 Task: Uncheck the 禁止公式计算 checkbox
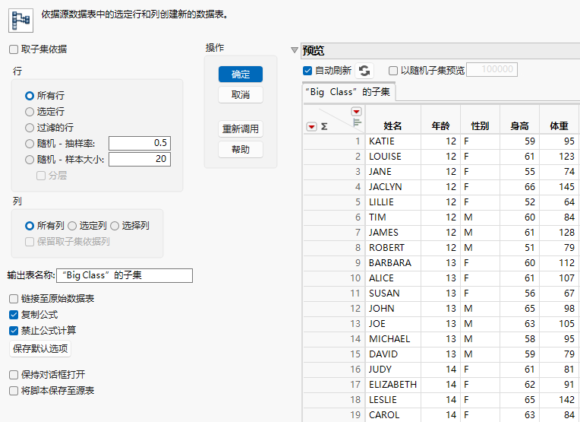coord(14,331)
